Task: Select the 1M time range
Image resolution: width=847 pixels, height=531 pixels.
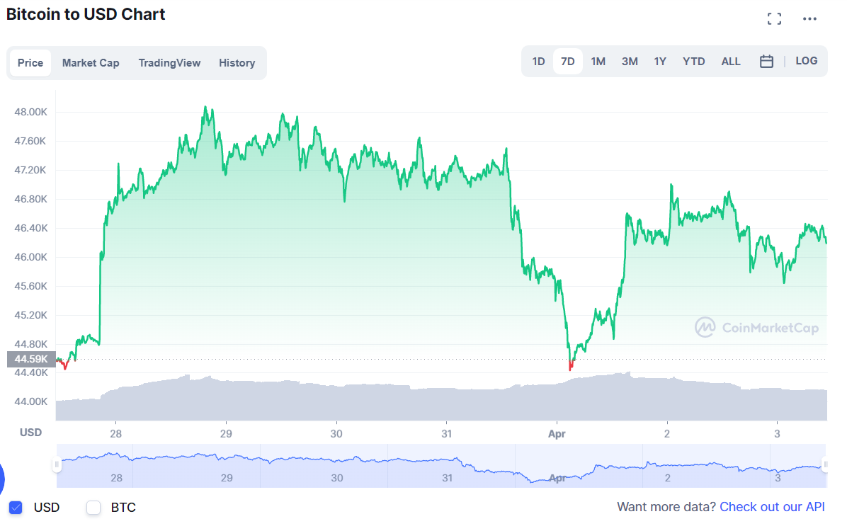Action: [598, 62]
